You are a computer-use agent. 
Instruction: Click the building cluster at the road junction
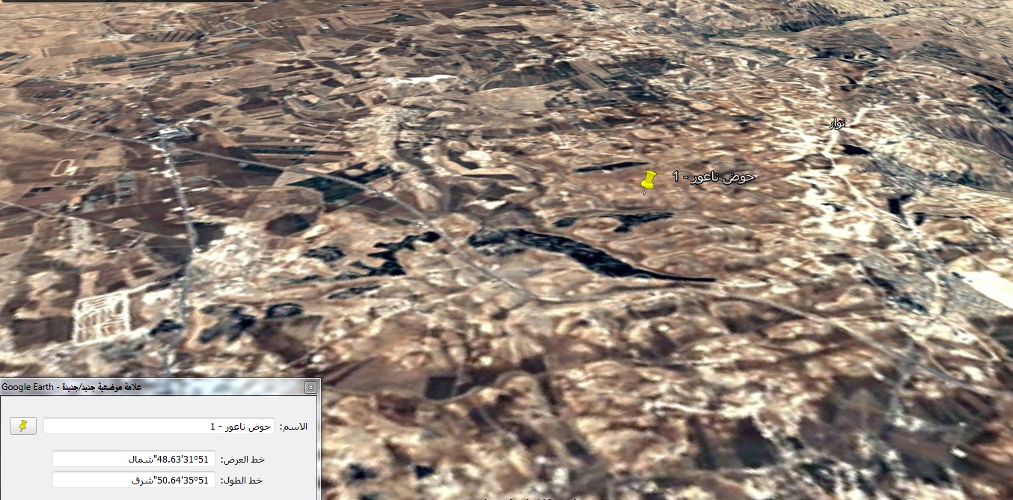click(172, 133)
